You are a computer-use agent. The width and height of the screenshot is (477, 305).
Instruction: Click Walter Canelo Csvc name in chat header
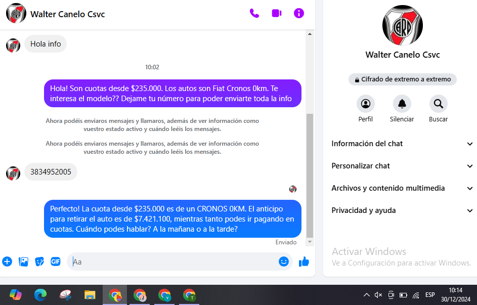(68, 14)
